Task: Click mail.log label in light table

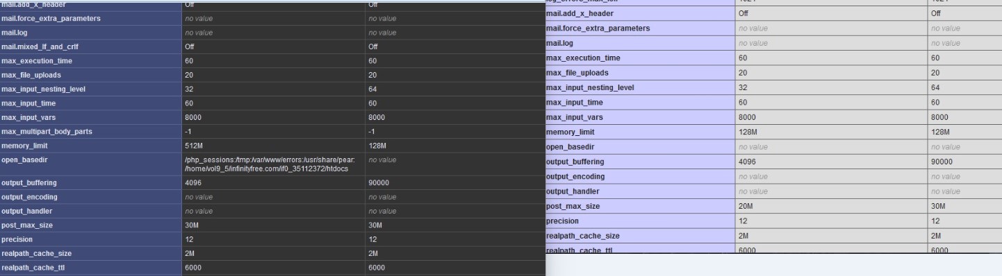Action: 560,43
